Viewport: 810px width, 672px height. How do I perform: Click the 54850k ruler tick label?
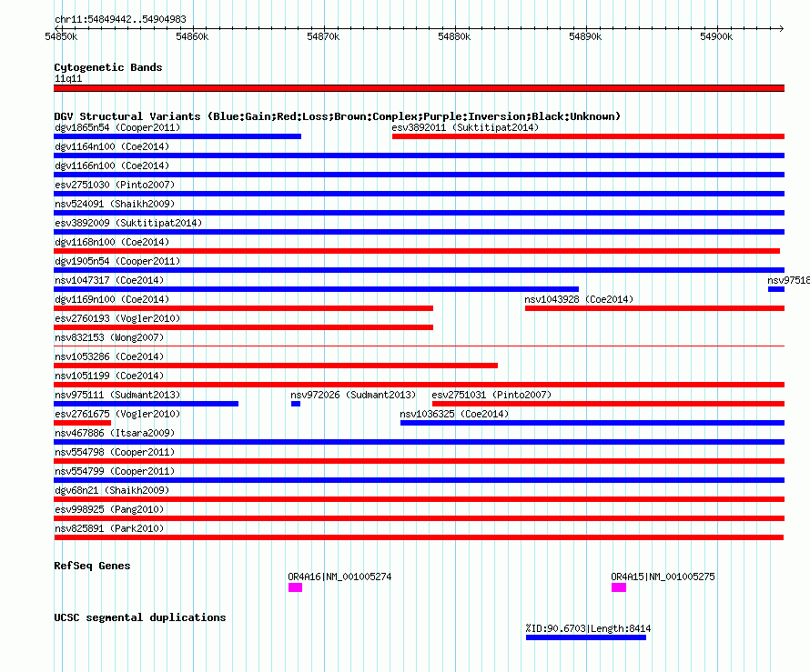click(x=61, y=36)
